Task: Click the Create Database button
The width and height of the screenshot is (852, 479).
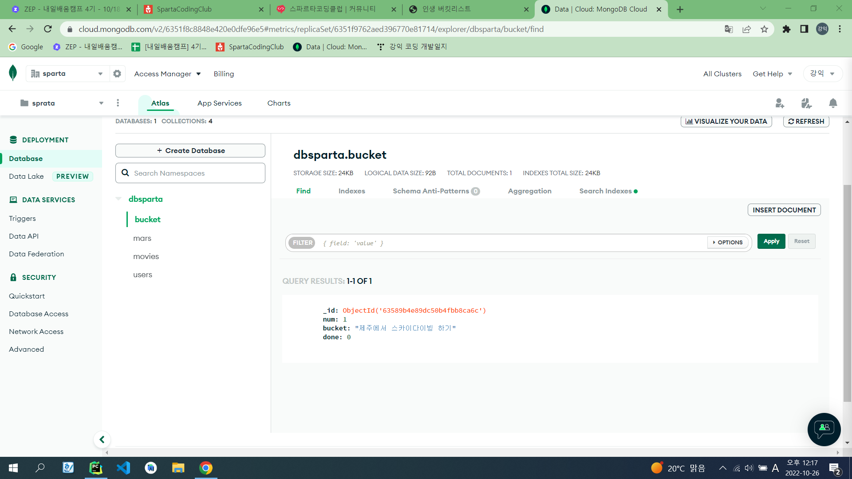Action: tap(190, 150)
